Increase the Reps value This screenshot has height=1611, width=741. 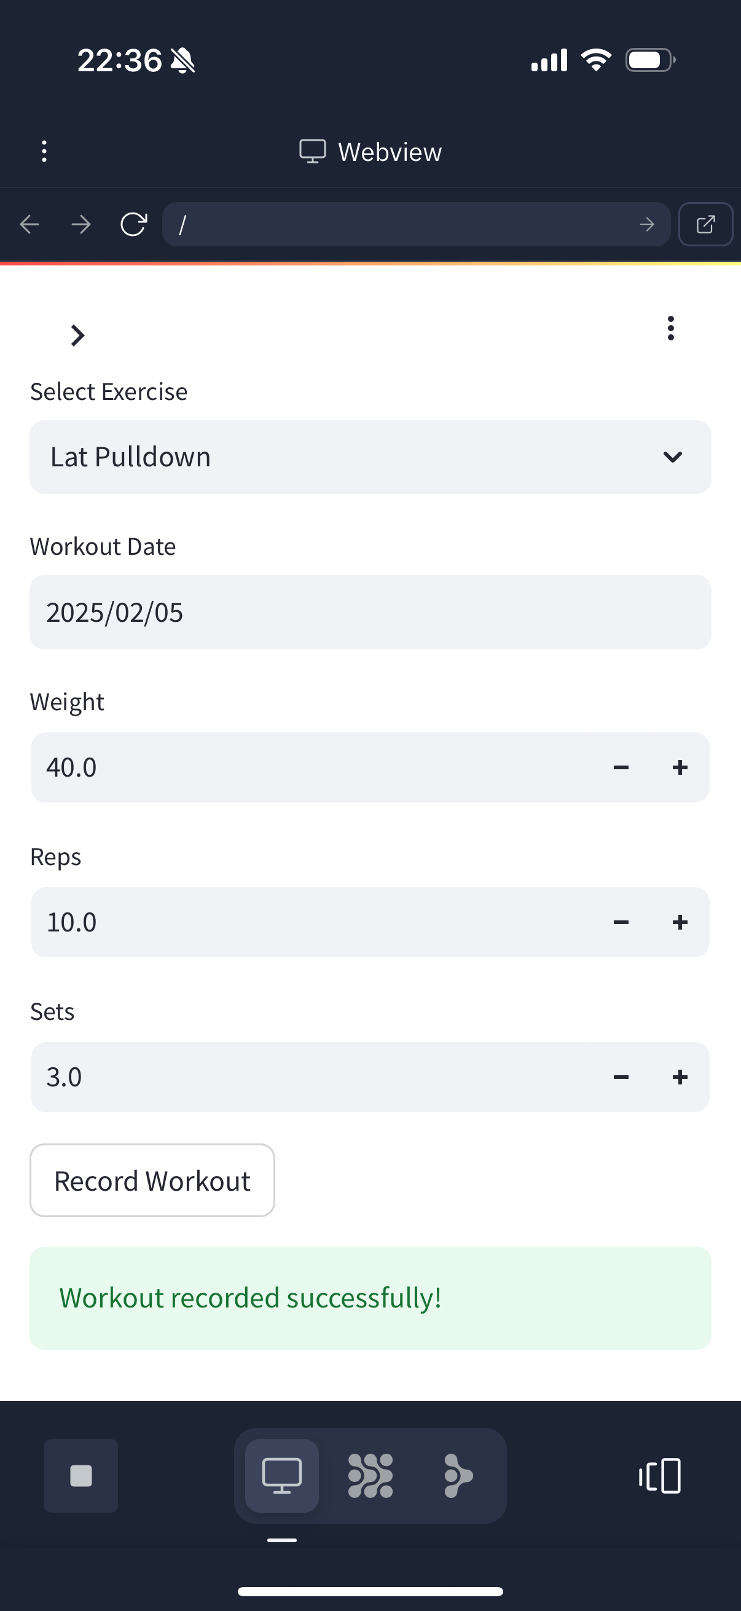(x=680, y=922)
